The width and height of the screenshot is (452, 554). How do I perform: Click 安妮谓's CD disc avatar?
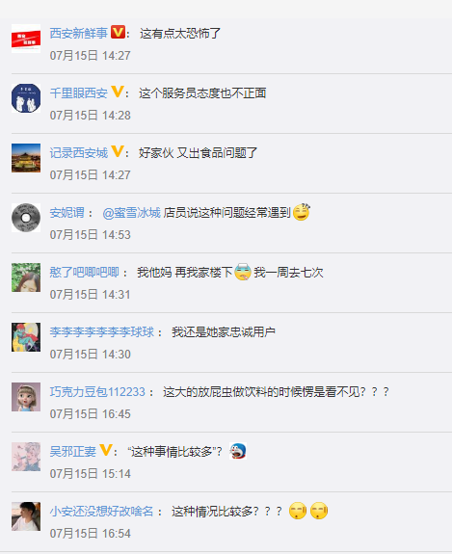click(x=26, y=218)
